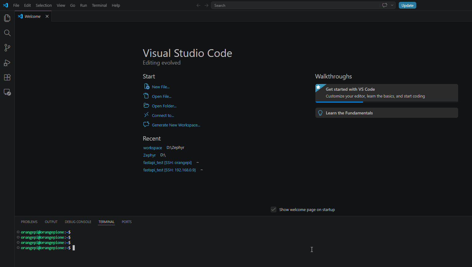472x267 pixels.
Task: Open Source Control view icon
Action: click(7, 48)
